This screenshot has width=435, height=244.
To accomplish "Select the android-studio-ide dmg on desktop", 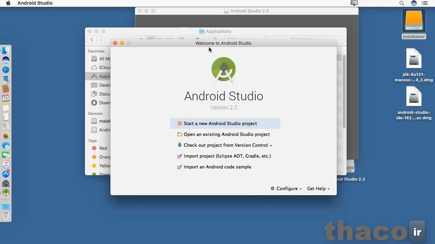I will pyautogui.click(x=414, y=103).
